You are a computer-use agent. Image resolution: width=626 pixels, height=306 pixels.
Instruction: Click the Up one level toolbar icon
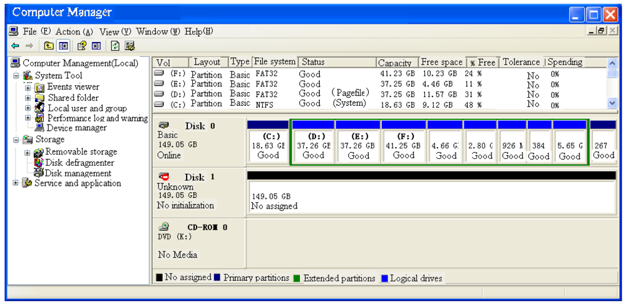(49, 46)
